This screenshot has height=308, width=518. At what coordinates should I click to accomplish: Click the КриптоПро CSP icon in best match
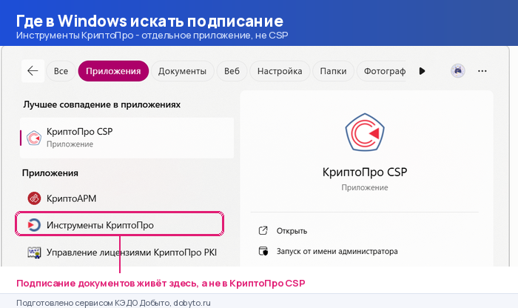tap(34, 138)
